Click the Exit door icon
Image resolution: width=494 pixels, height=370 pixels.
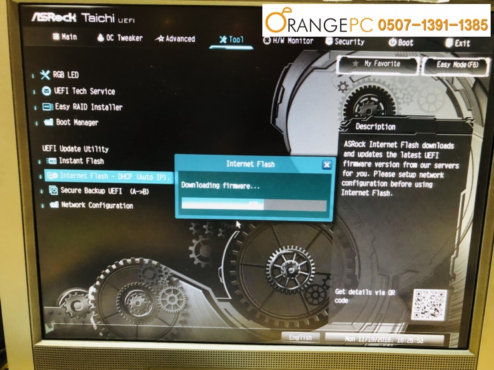(x=449, y=43)
